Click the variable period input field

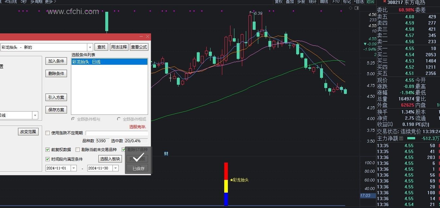(117, 133)
